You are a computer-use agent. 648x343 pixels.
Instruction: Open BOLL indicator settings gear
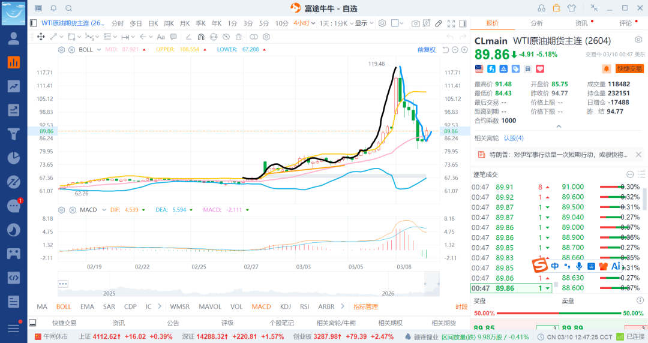[62, 50]
